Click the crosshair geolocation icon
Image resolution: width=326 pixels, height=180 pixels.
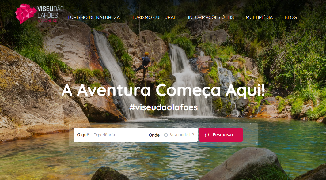coord(166,135)
